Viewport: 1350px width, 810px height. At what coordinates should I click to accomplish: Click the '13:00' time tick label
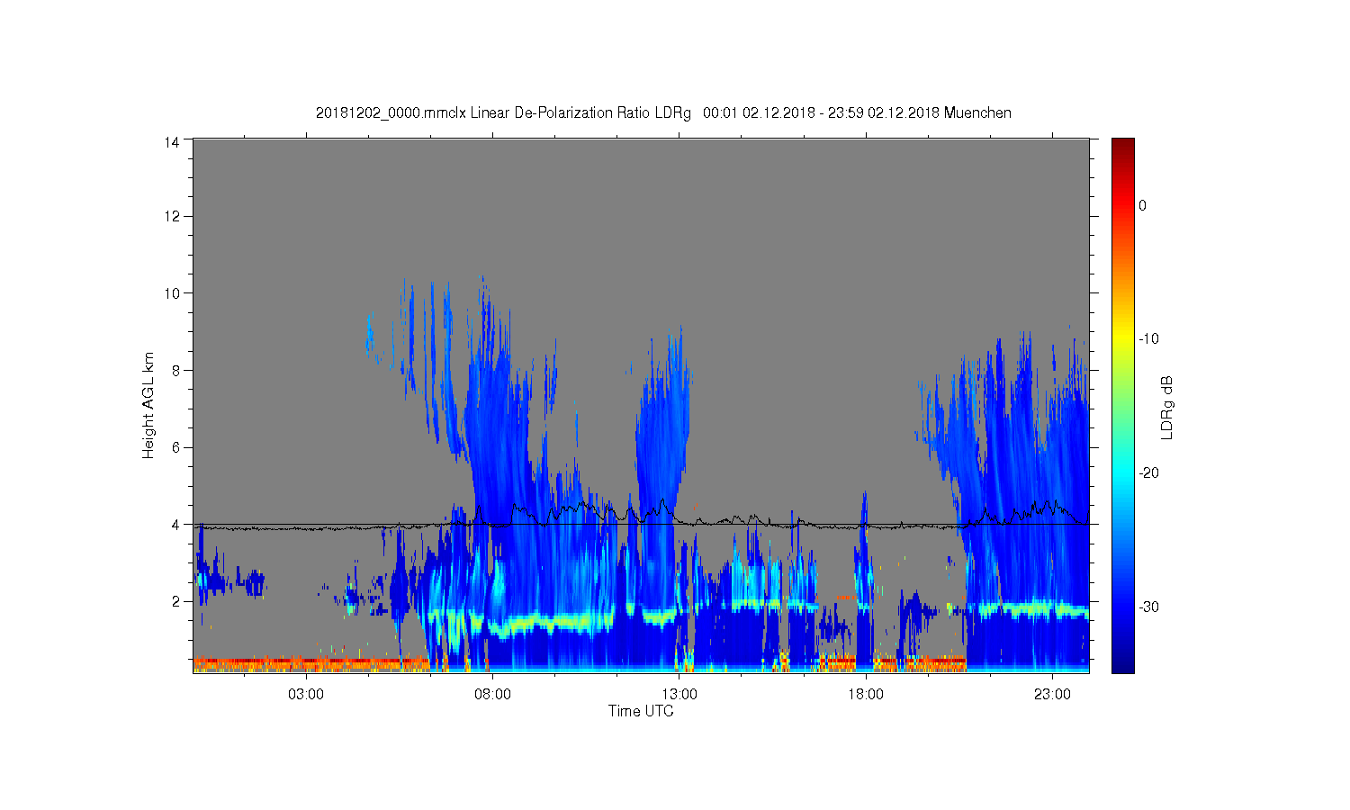tap(679, 694)
